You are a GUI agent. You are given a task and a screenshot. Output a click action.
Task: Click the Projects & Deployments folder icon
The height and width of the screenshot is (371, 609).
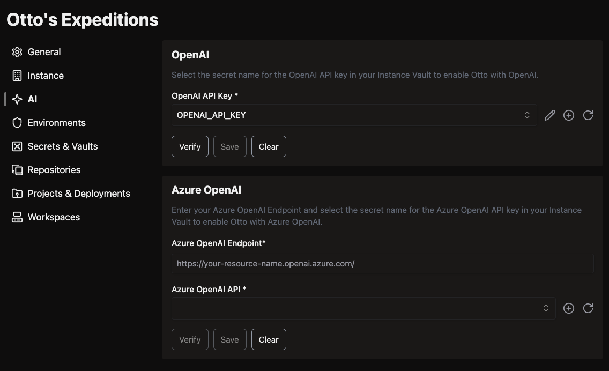click(x=17, y=194)
